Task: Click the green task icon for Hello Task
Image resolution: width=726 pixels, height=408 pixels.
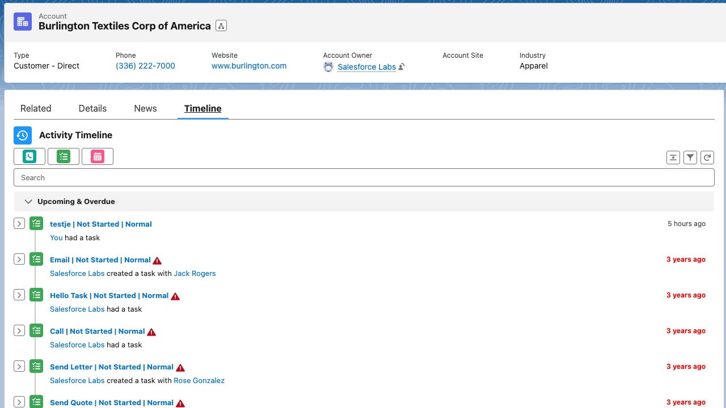Action: pyautogui.click(x=36, y=295)
